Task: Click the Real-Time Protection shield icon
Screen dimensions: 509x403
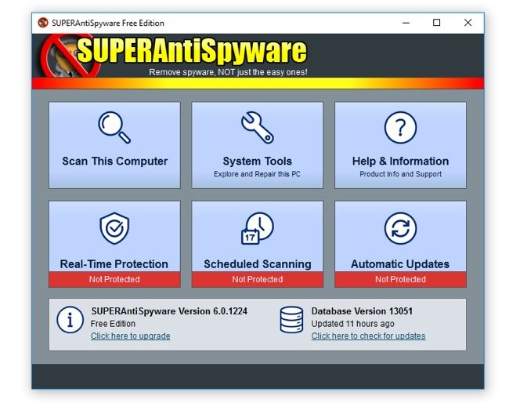Action: tap(114, 228)
